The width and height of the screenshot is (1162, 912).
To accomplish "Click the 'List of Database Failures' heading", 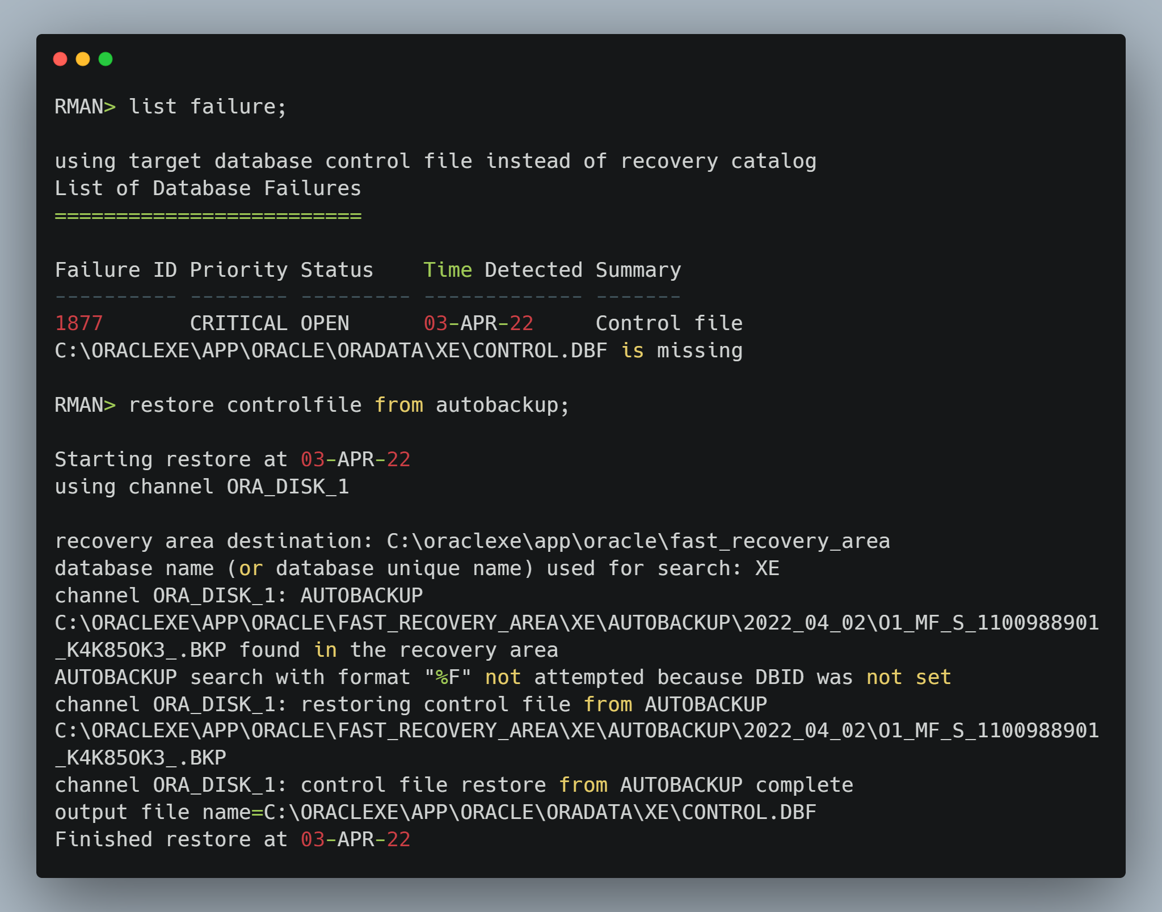I will tap(208, 188).
